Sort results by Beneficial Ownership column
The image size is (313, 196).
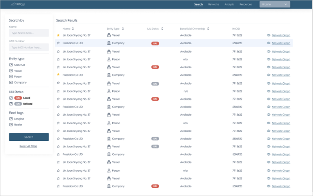coord(208,29)
